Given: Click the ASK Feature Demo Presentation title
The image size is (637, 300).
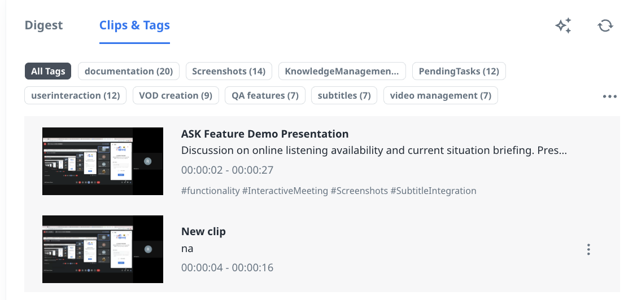Looking at the screenshot, I should click(x=265, y=134).
